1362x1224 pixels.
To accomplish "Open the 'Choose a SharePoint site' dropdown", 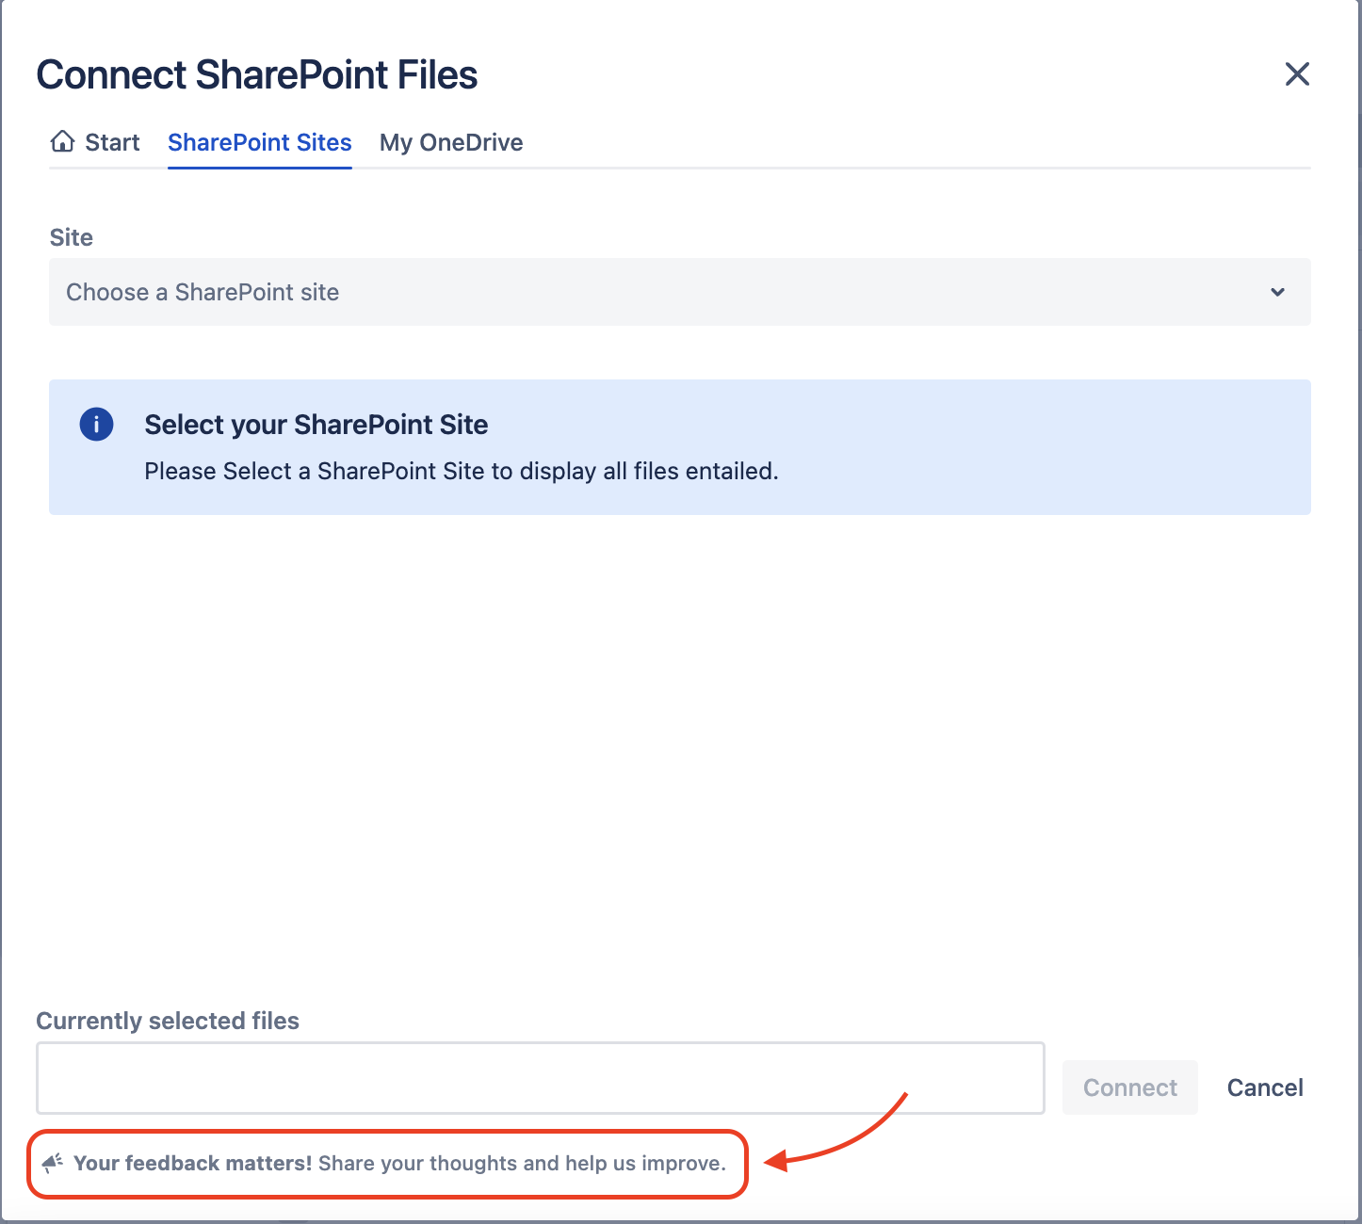I will point(659,292).
